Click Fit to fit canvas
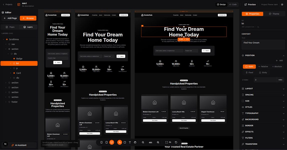 pyautogui.click(x=168, y=142)
